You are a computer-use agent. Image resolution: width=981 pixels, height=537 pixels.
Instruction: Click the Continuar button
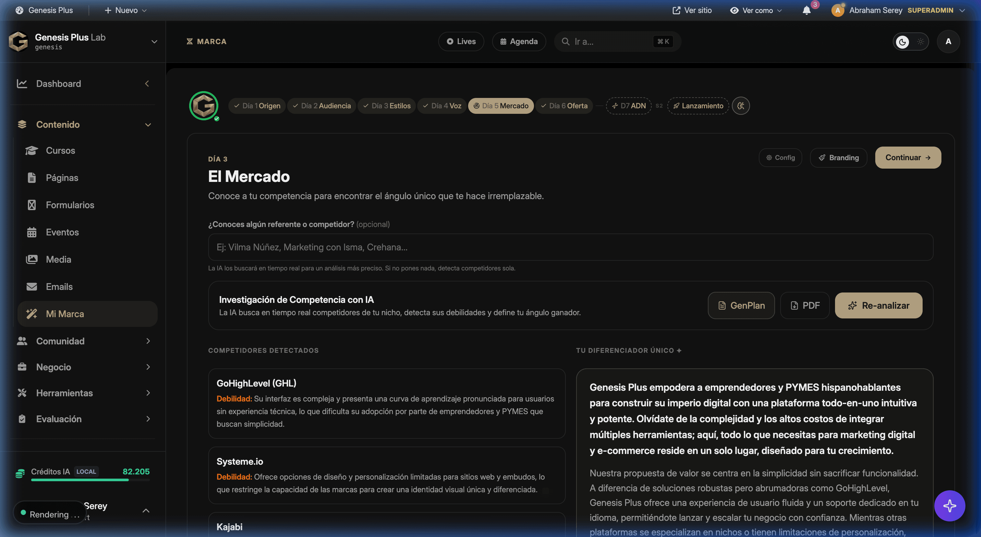click(x=908, y=158)
